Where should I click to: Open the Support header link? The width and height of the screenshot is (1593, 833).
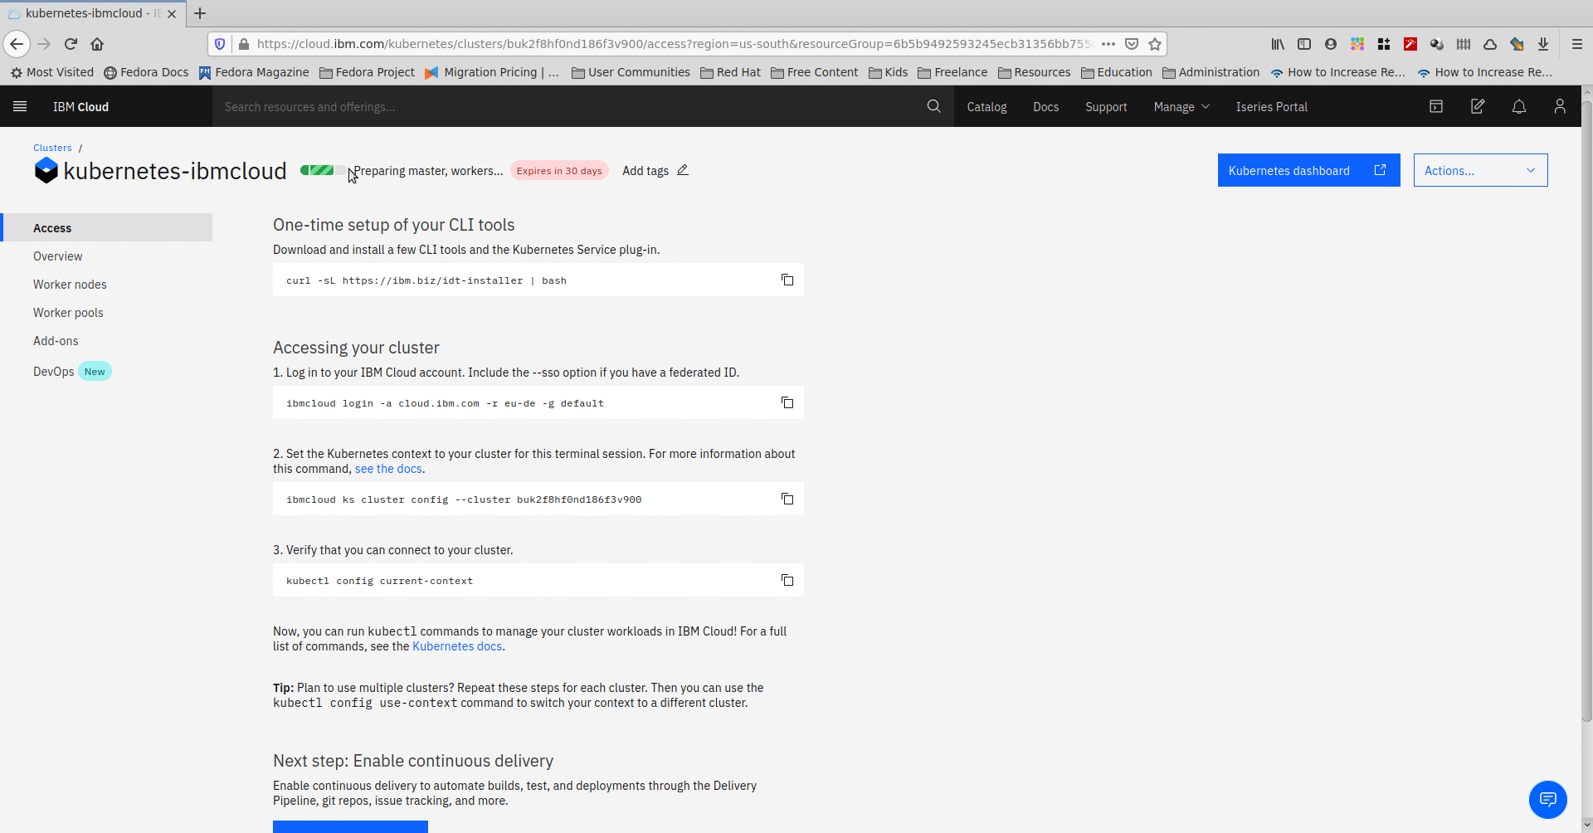pyautogui.click(x=1106, y=106)
